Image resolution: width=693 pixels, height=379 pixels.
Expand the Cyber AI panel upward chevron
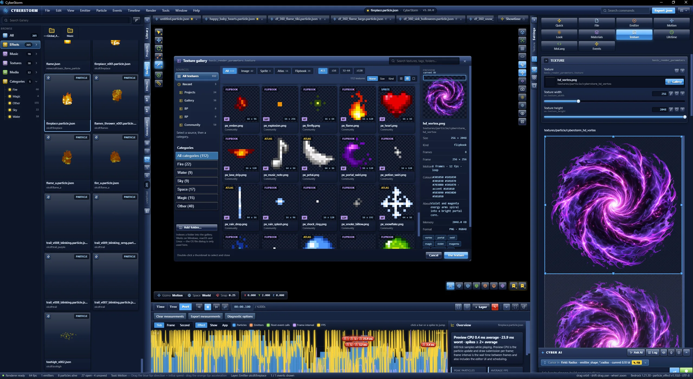click(x=686, y=352)
